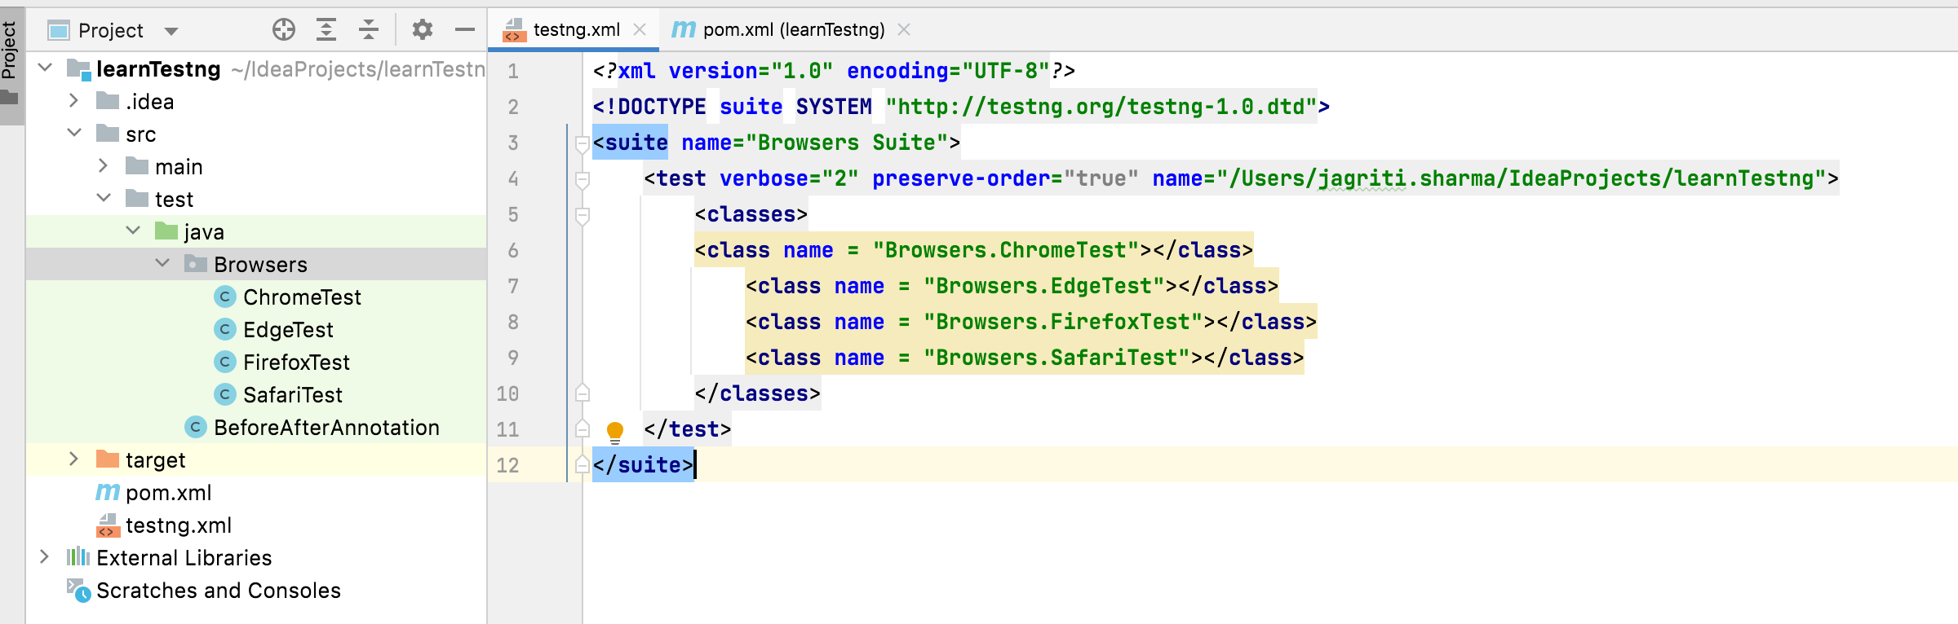Click the intention lightbulb on line 11
The height and width of the screenshot is (624, 1958).
(615, 432)
